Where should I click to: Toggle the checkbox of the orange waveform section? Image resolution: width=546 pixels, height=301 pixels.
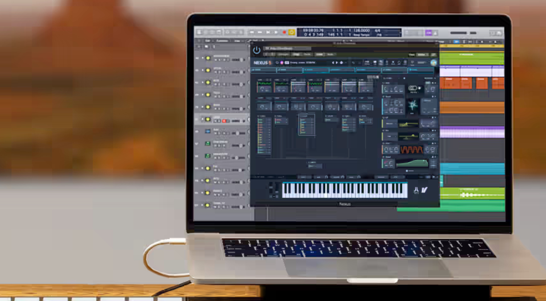coord(384,143)
